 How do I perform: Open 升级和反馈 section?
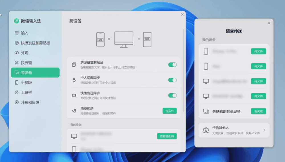coord(35,102)
